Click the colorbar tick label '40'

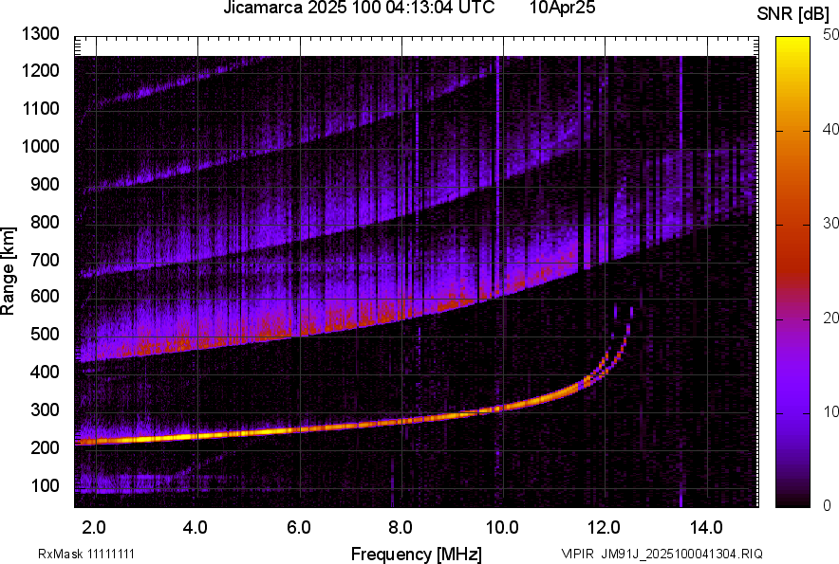coord(831,129)
